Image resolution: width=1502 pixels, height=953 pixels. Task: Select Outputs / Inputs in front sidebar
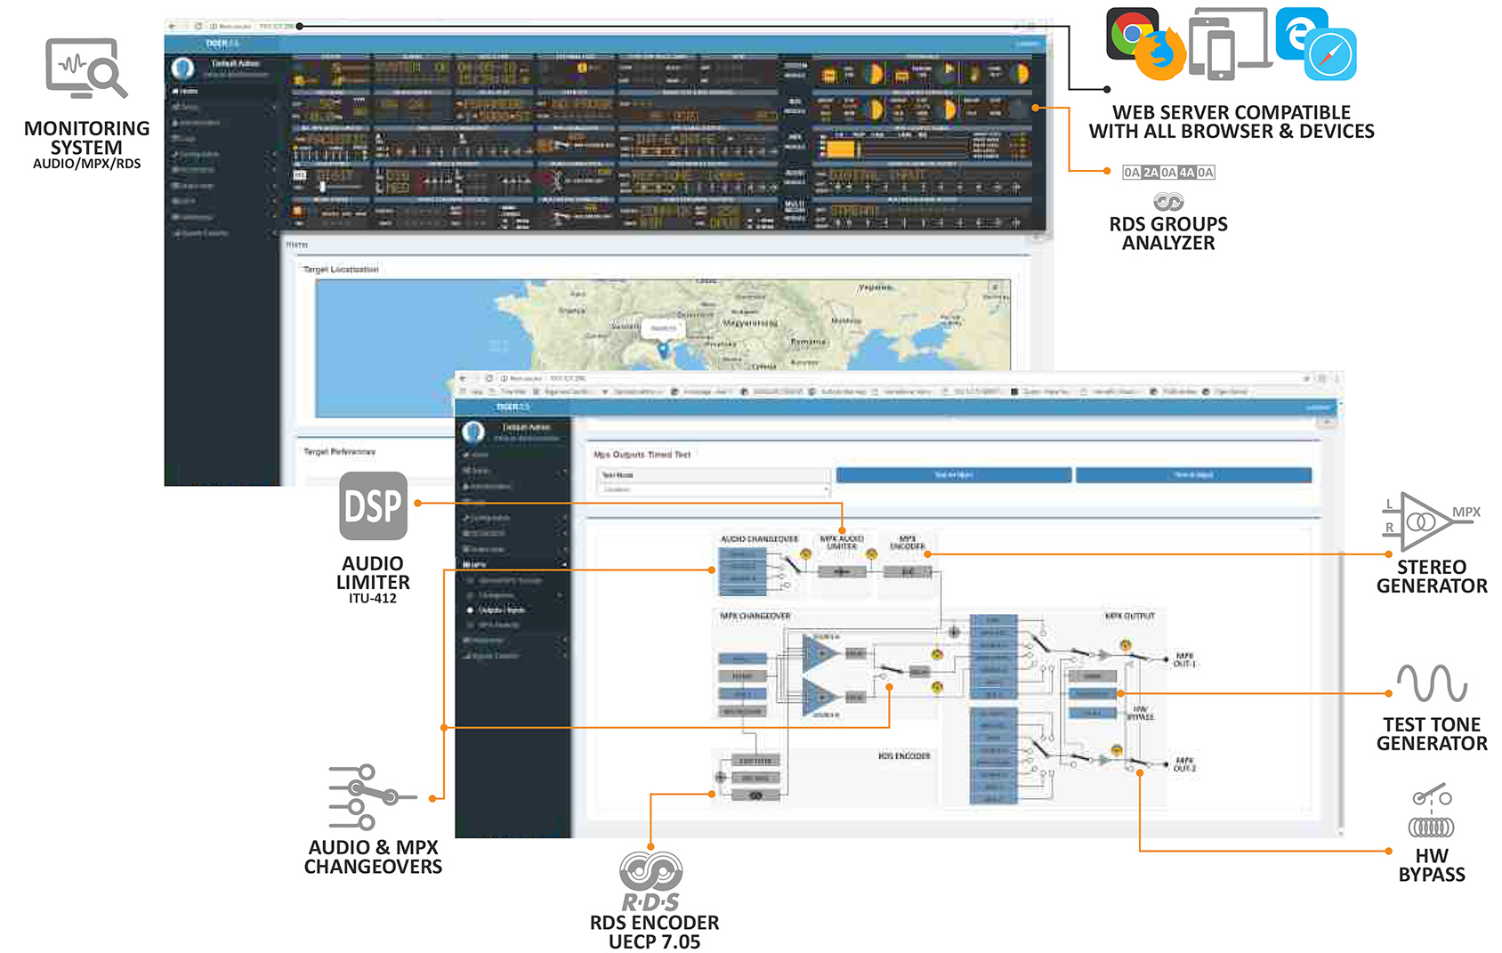pyautogui.click(x=502, y=610)
